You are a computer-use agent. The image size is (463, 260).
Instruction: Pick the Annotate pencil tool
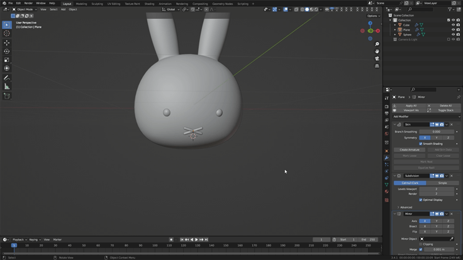click(x=7, y=78)
